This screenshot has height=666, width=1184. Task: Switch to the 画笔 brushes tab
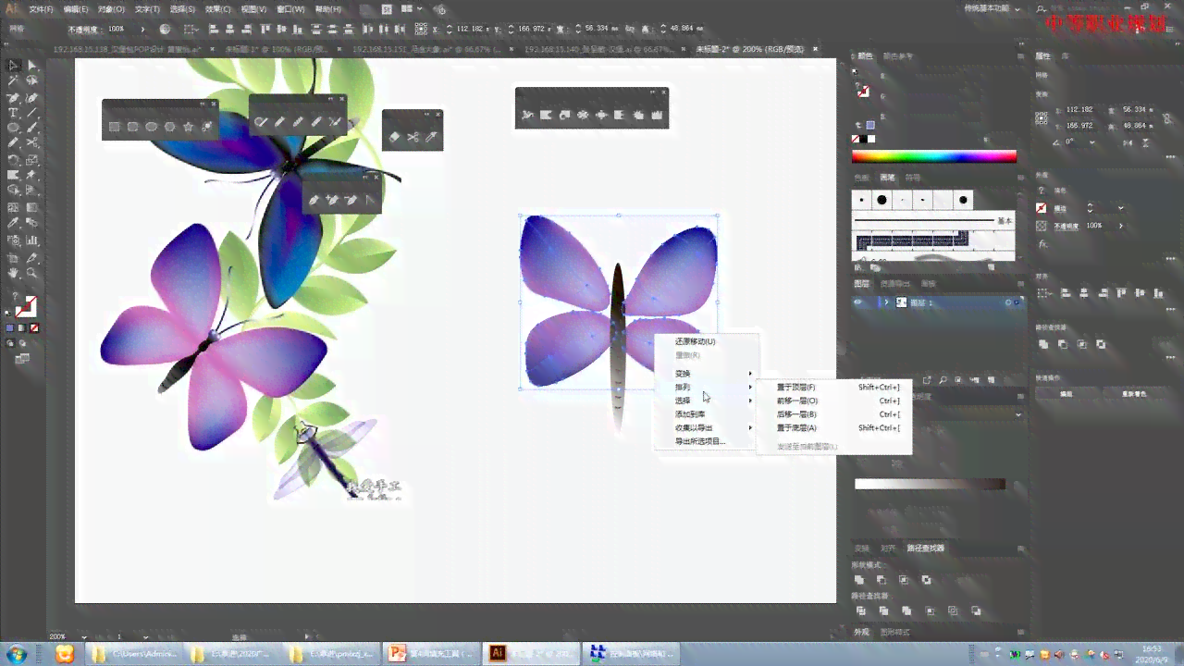(x=887, y=178)
